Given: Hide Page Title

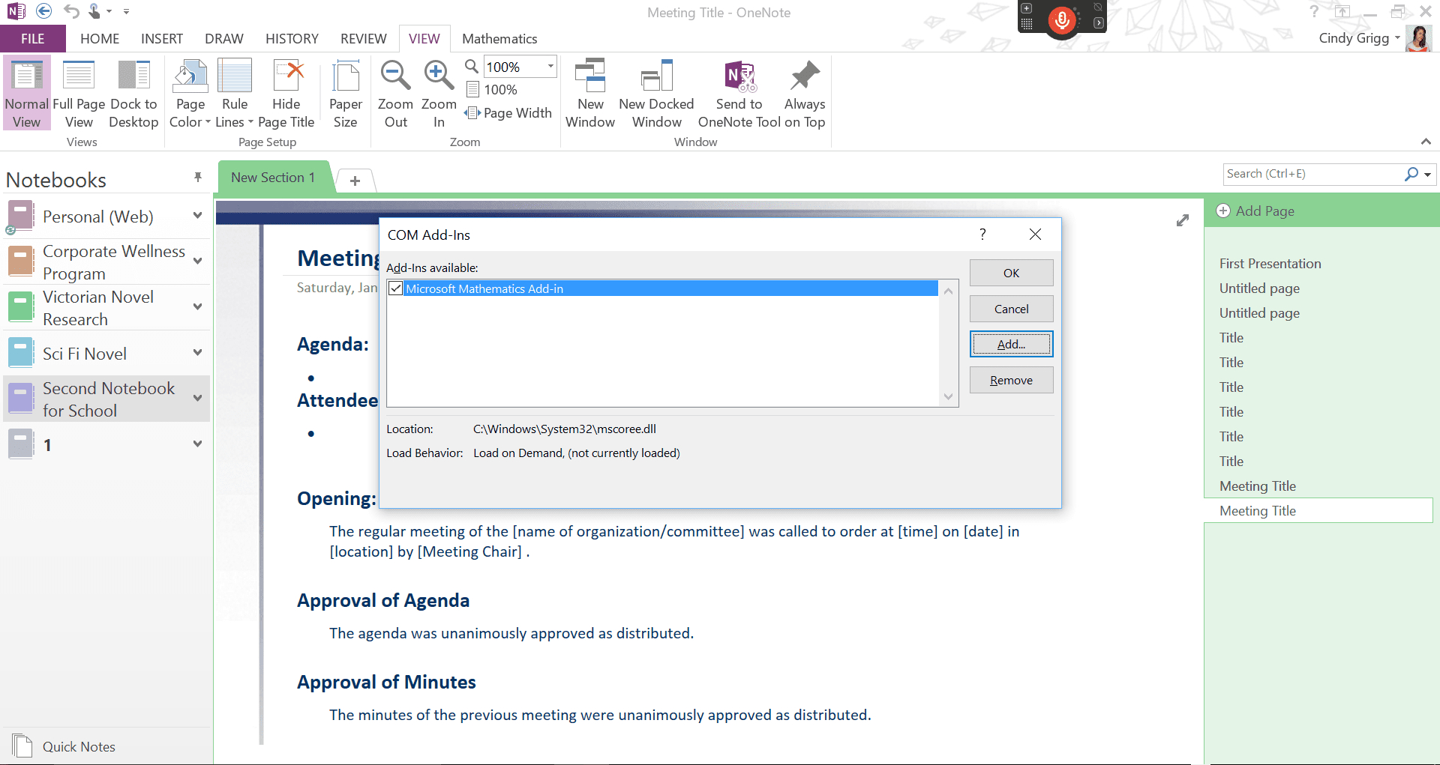Looking at the screenshot, I should pos(286,94).
